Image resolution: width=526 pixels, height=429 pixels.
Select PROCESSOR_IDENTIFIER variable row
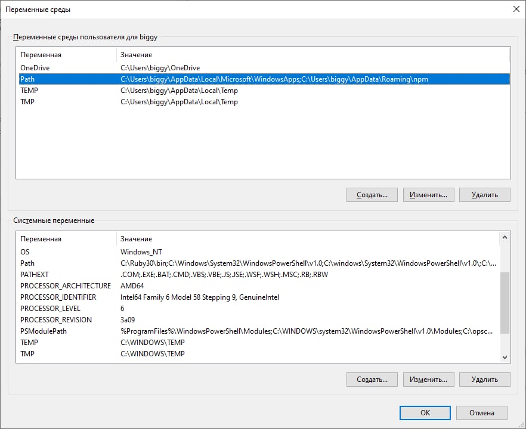coord(258,297)
